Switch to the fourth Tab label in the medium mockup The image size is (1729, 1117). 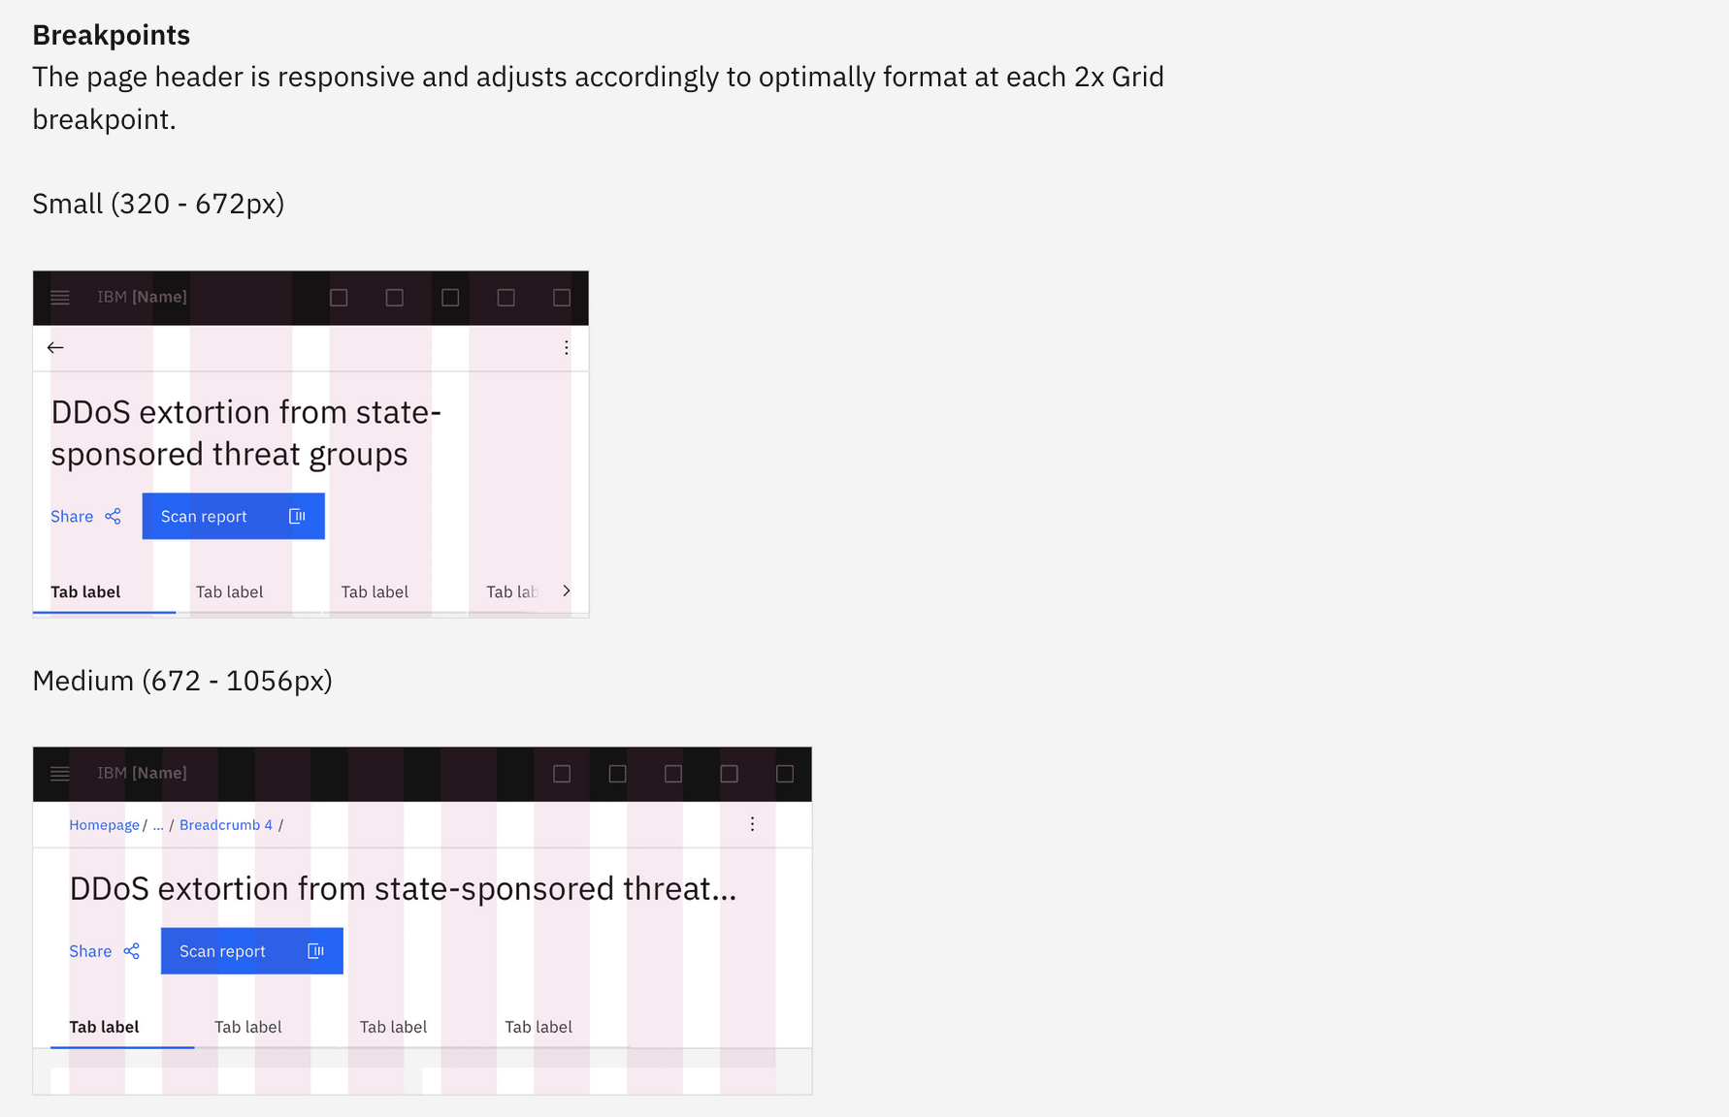coord(538,1027)
